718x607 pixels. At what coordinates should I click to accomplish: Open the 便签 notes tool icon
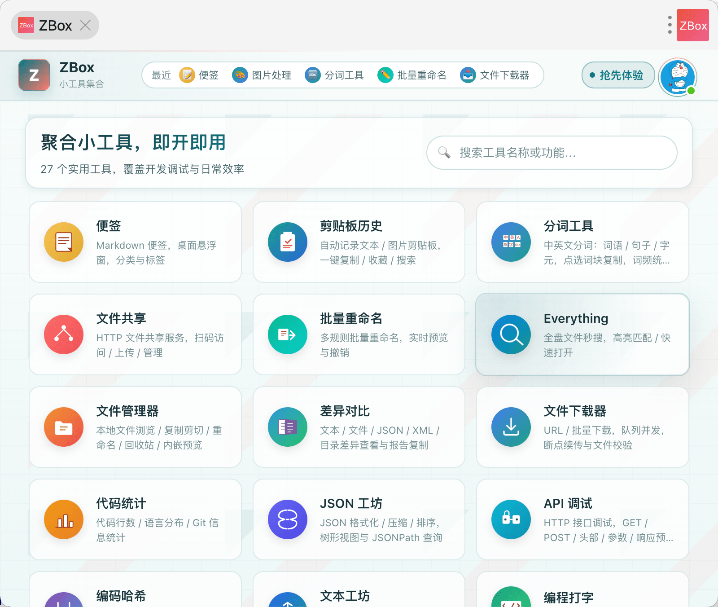point(64,242)
